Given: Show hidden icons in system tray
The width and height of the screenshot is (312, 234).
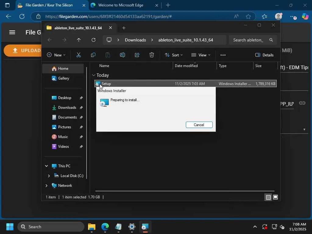Looking at the screenshot, I should pyautogui.click(x=255, y=227).
